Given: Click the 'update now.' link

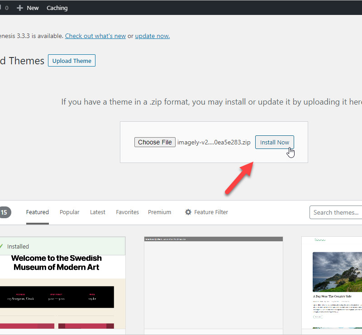Looking at the screenshot, I should point(152,36).
